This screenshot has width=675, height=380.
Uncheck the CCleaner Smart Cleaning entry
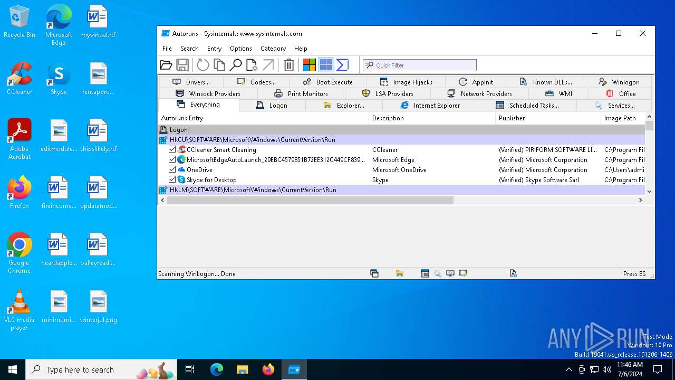pos(172,149)
